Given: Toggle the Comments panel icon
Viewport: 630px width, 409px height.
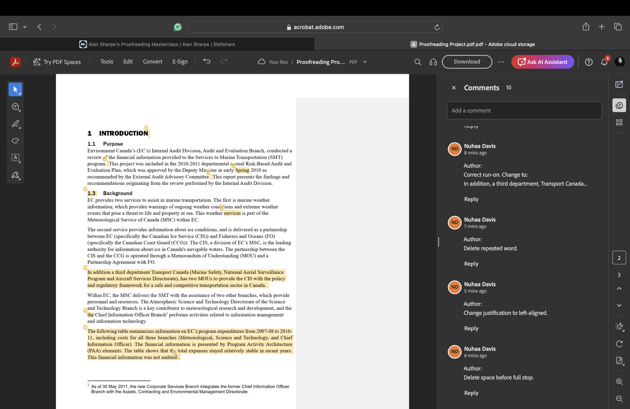Looking at the screenshot, I should pos(619,105).
